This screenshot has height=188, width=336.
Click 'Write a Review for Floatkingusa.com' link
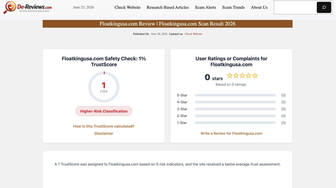click(x=231, y=133)
